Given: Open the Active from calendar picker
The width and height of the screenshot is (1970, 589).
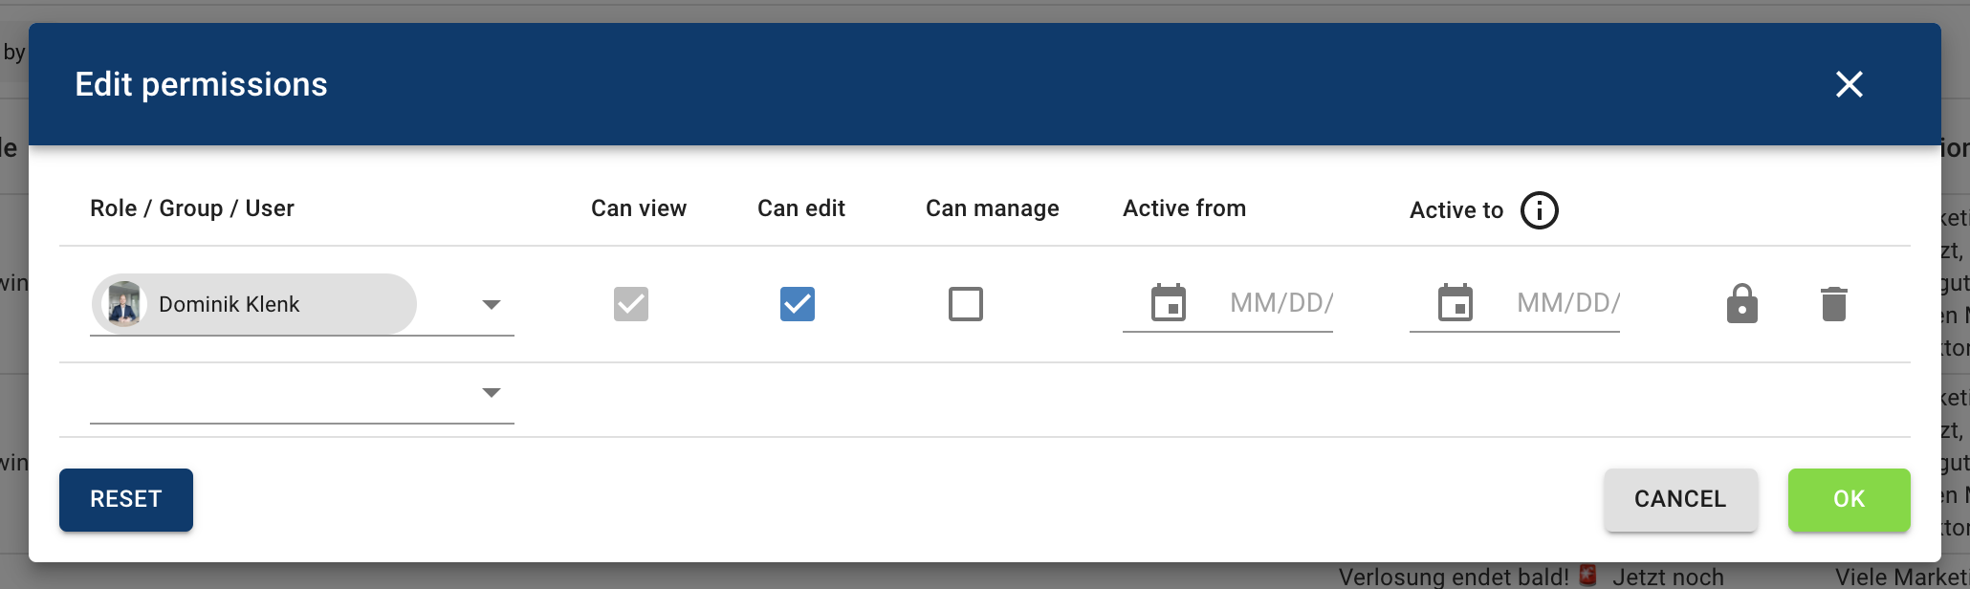Looking at the screenshot, I should tap(1169, 303).
